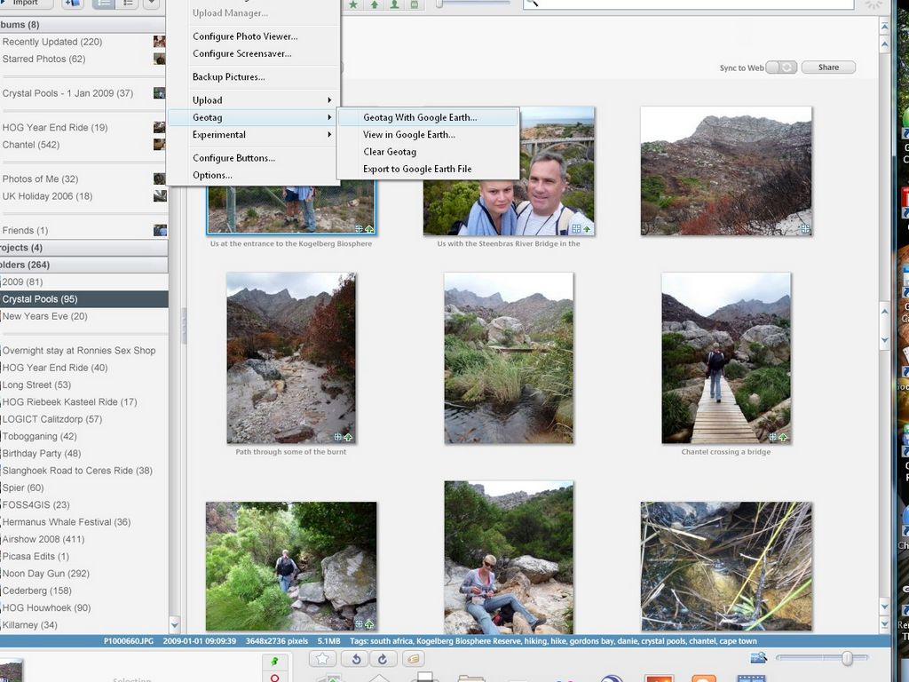The height and width of the screenshot is (682, 909).
Task: Rotate photo clockwise
Action: tap(383, 659)
